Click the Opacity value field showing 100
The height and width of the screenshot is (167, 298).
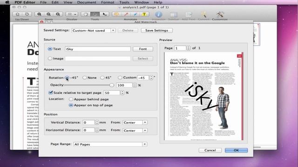[124, 85]
